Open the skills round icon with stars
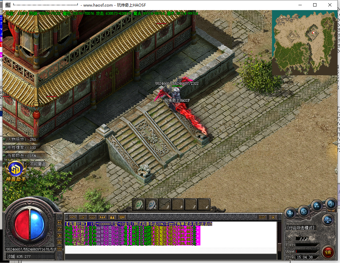Screen dimensions: 340x263 pos(317,206)
